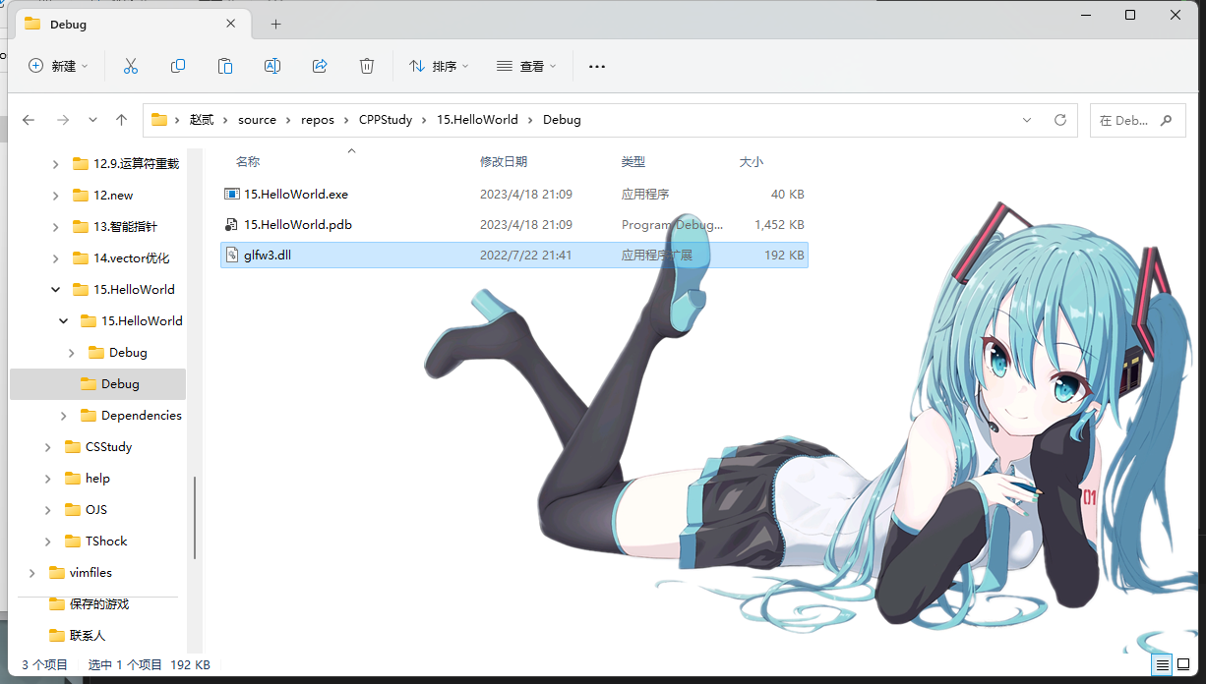Select 15.HelloWorld.exe file name
The image size is (1206, 684).
pyautogui.click(x=296, y=195)
